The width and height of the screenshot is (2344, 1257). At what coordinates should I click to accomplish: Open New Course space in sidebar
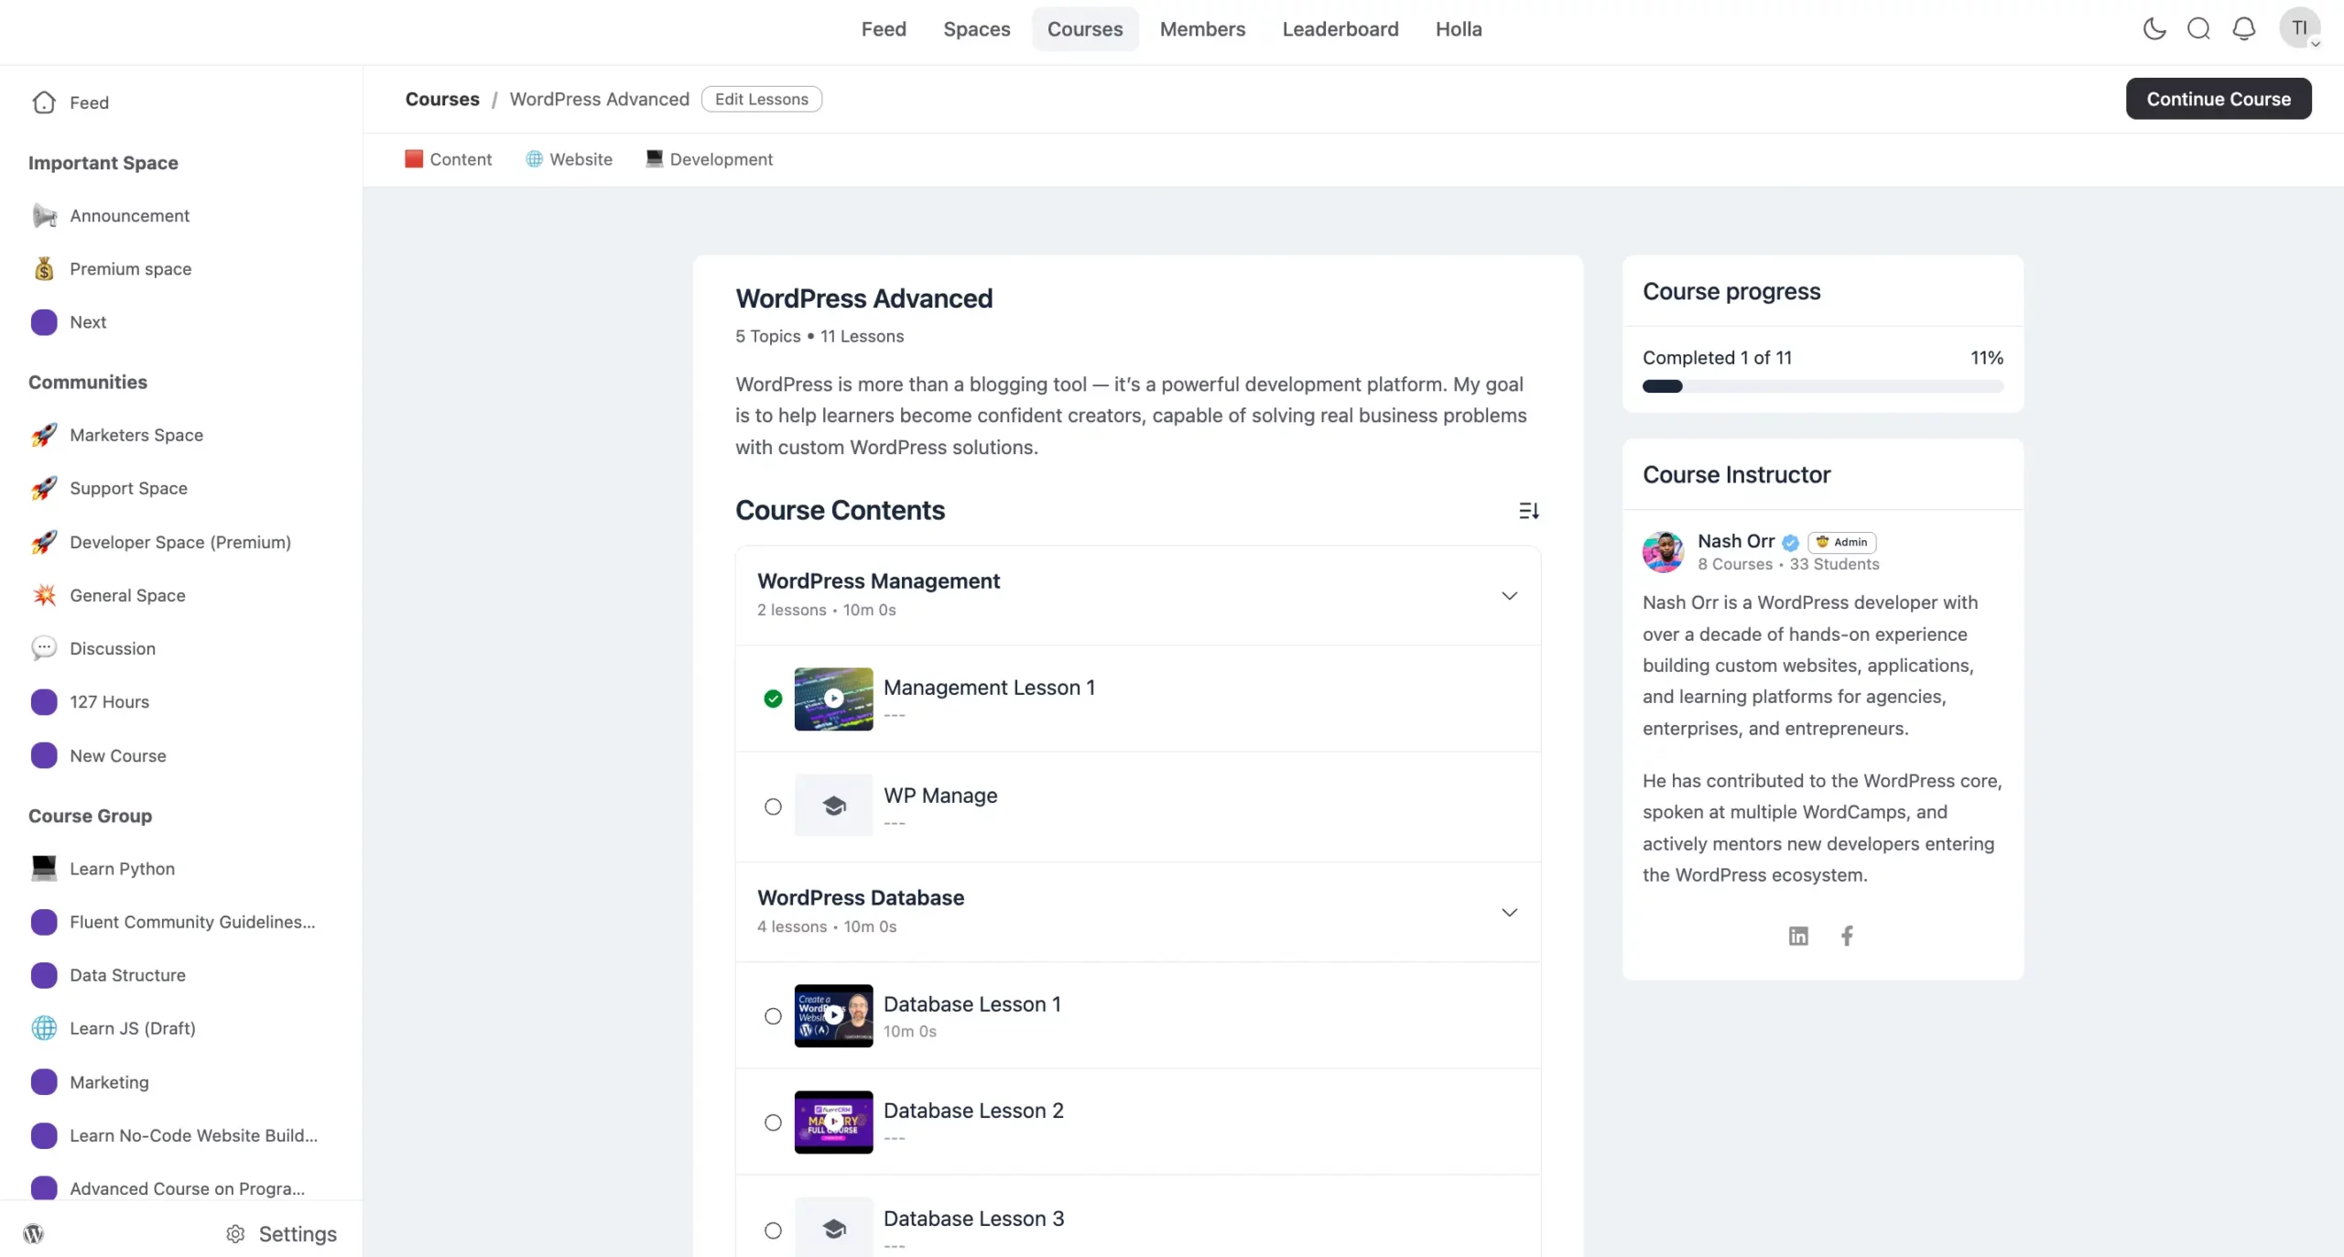pyautogui.click(x=118, y=755)
